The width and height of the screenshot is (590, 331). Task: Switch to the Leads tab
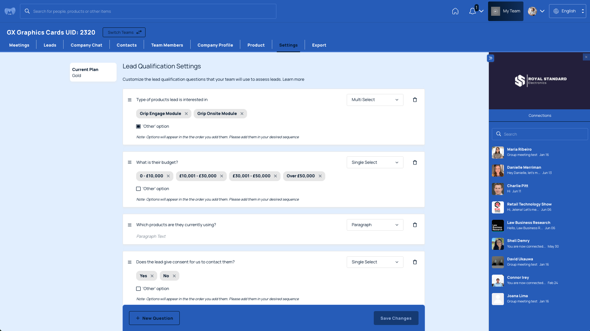[50, 45]
